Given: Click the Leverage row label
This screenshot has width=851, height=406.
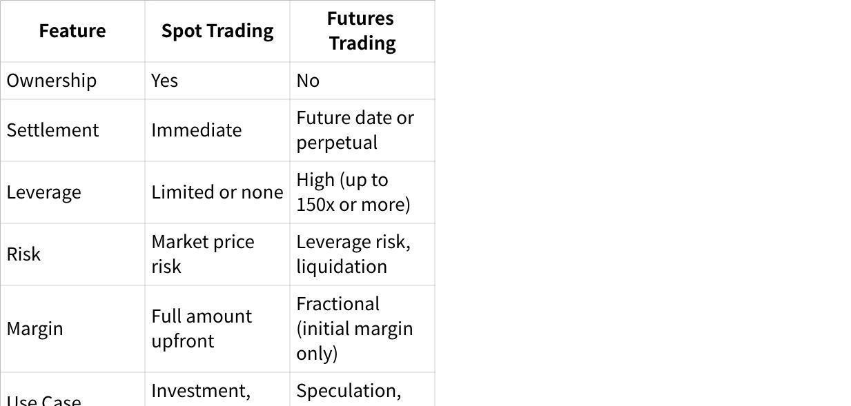Looking at the screenshot, I should coord(44,192).
